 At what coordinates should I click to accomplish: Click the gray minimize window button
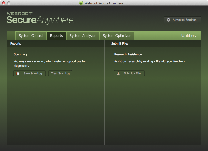(x=9, y=3)
